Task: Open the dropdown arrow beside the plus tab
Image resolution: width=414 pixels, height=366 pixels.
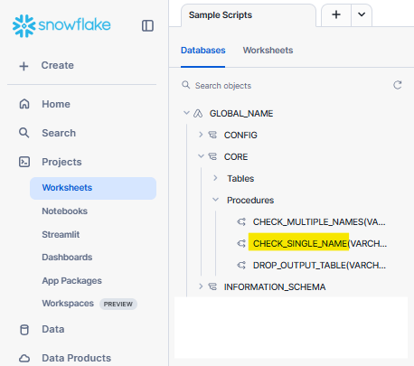Action: 362,14
